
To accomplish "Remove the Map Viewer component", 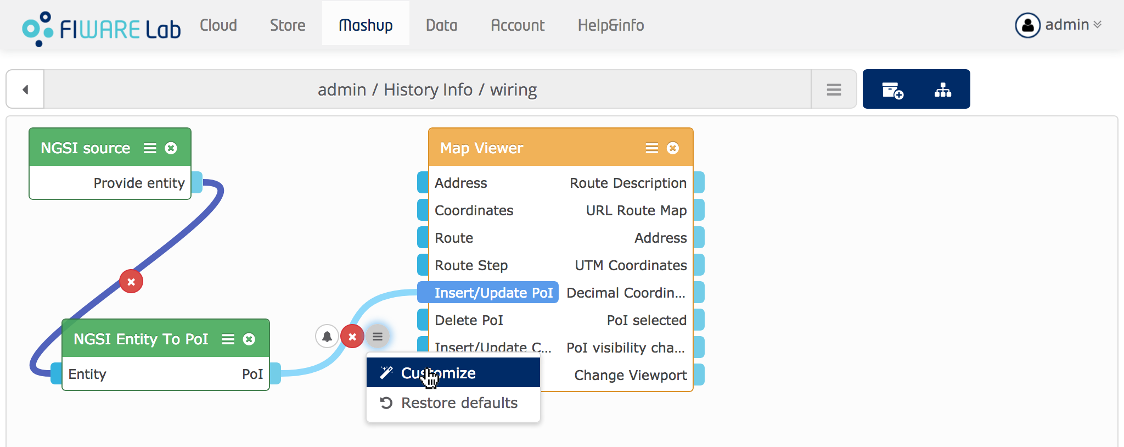I will click(673, 148).
